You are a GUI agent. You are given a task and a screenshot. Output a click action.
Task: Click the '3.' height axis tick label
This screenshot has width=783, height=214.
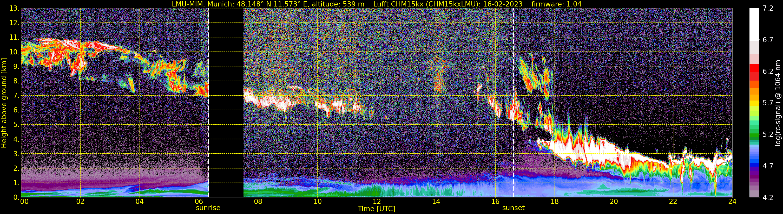click(16, 154)
